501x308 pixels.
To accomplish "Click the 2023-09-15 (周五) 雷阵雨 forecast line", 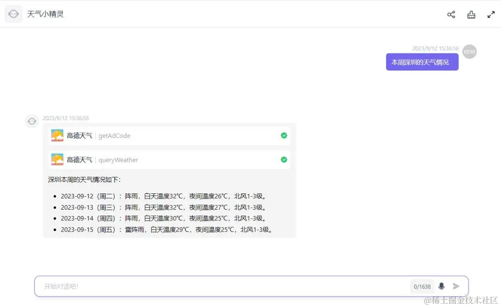I will coord(166,230).
